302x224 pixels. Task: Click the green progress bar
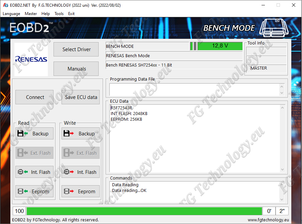(x=144, y=211)
